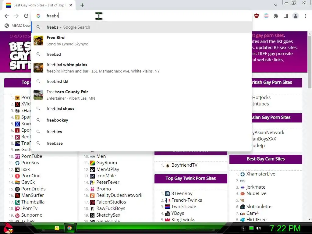Click the Angry Birds start button
Screen dimensions: 312x234
coord(8,228)
